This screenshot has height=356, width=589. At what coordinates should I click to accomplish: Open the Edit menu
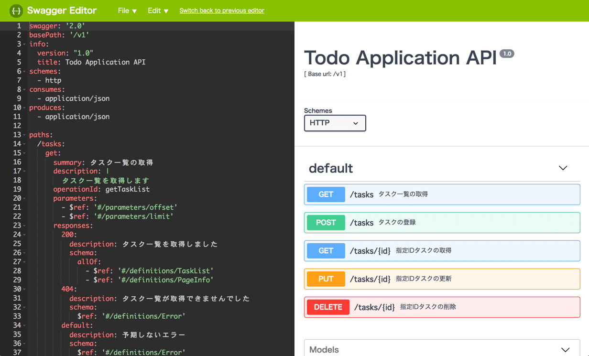click(x=158, y=11)
